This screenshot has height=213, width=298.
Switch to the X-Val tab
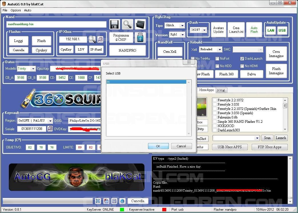221,90
